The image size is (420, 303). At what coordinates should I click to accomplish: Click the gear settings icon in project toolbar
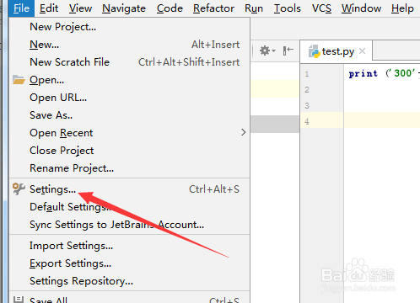click(x=264, y=50)
